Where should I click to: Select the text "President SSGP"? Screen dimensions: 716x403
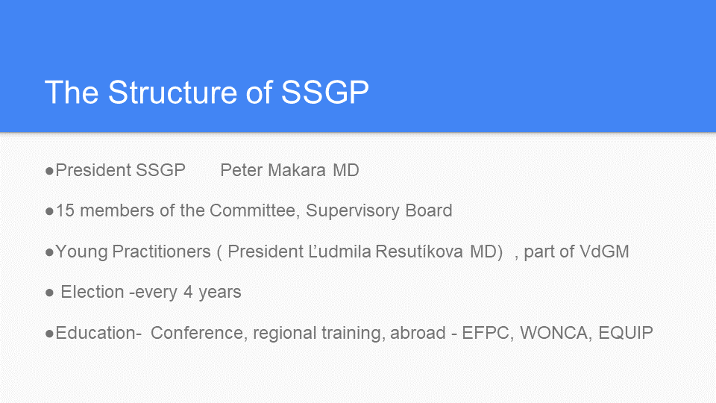coord(121,170)
